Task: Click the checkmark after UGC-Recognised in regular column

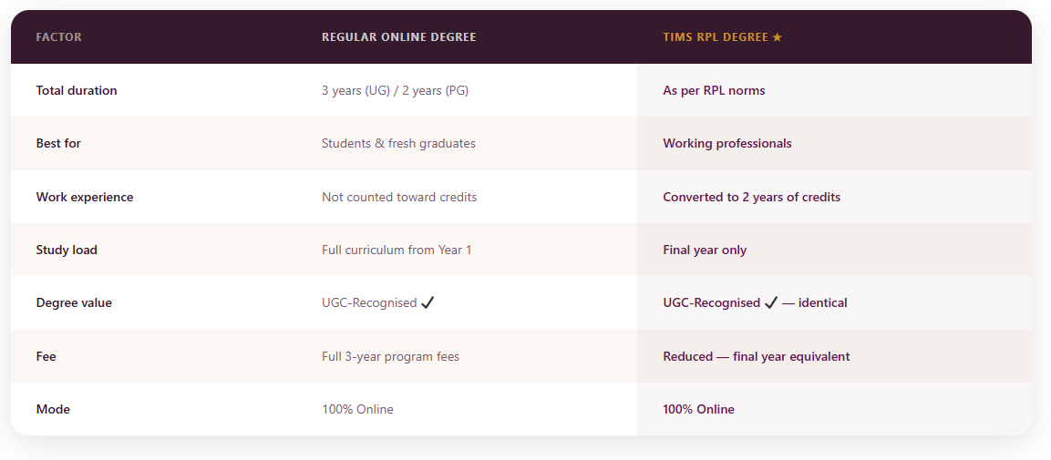Action: click(428, 302)
